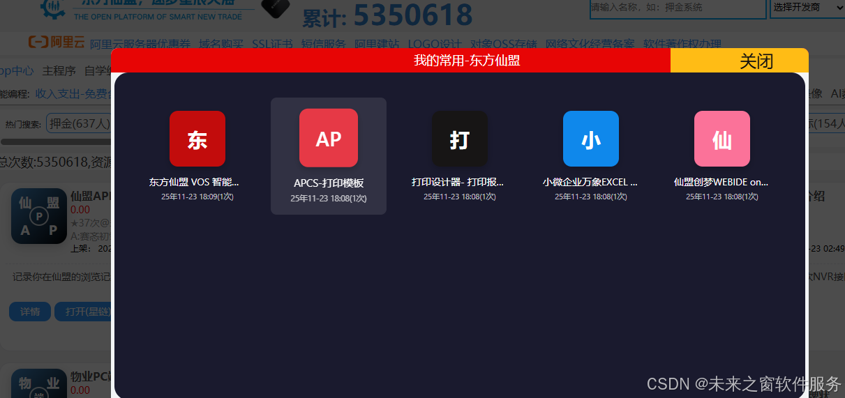This screenshot has height=398, width=845.
Task: Select the 押金(637人) hot search tag
Action: pos(79,124)
